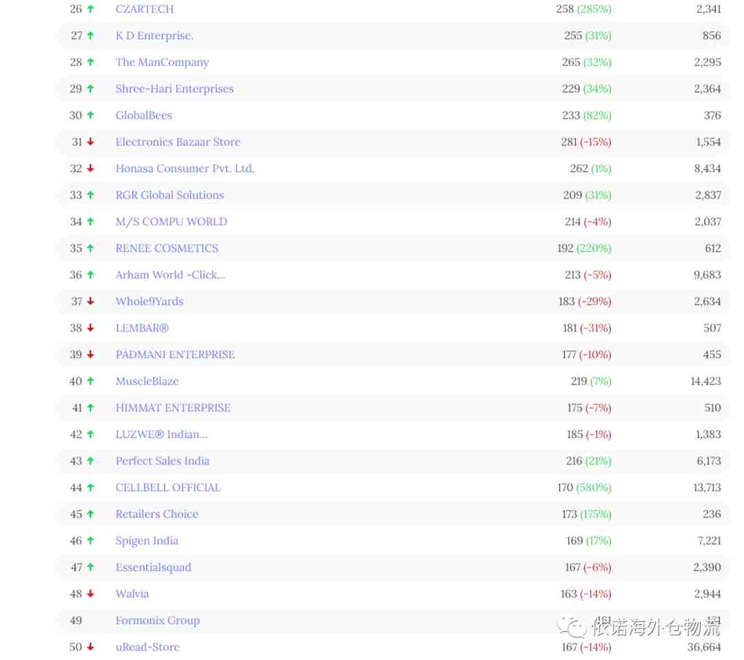Click the 258 (285%) value for CZARTECH
Image resolution: width=744 pixels, height=660 pixels.
point(583,9)
